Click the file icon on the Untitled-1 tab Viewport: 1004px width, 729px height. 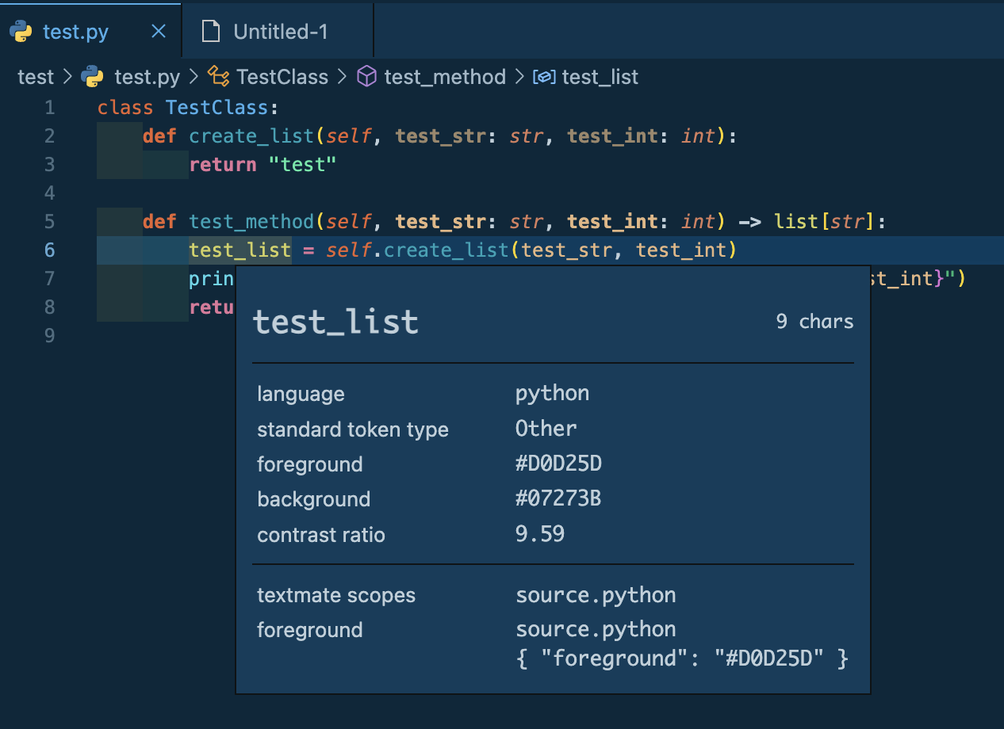210,30
